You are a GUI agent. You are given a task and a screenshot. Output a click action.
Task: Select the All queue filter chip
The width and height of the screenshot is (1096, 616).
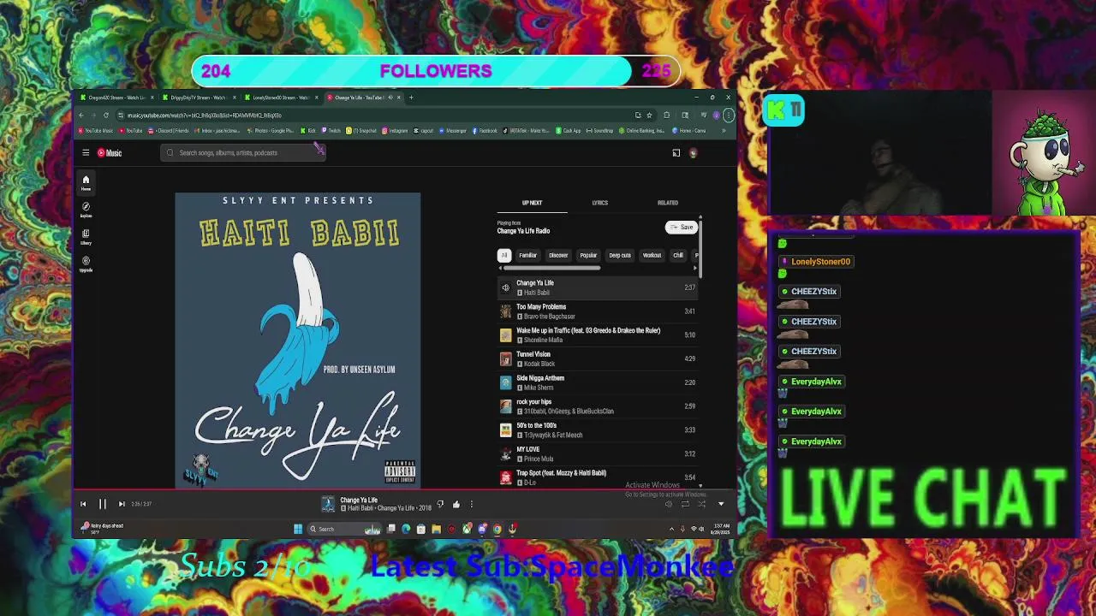504,255
